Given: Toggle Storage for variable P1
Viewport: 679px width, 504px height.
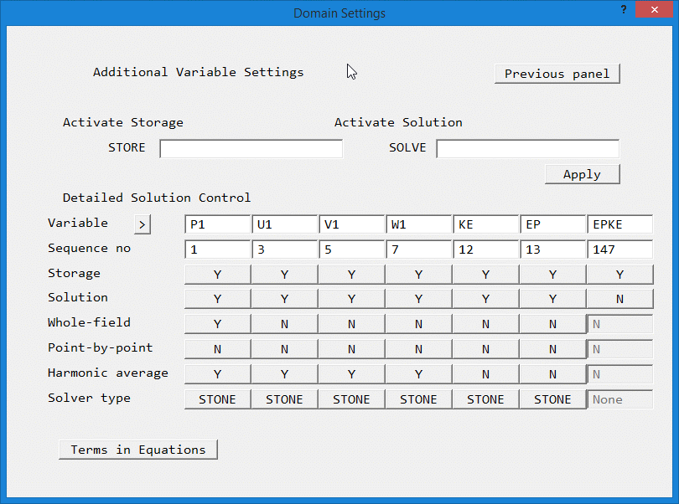Looking at the screenshot, I should (x=217, y=275).
